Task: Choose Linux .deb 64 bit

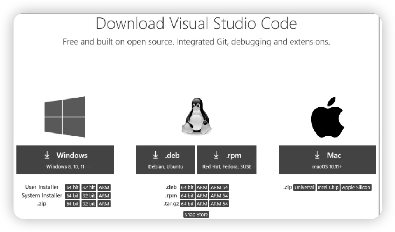Action: point(187,187)
